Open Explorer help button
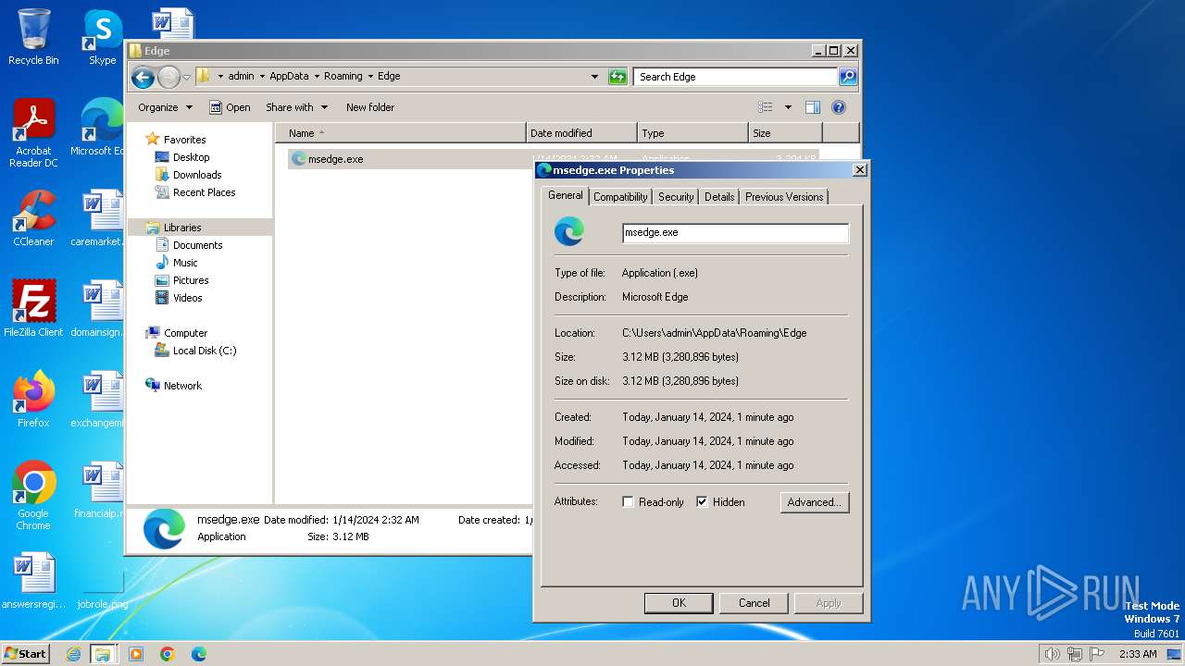This screenshot has width=1185, height=666. pyautogui.click(x=839, y=107)
